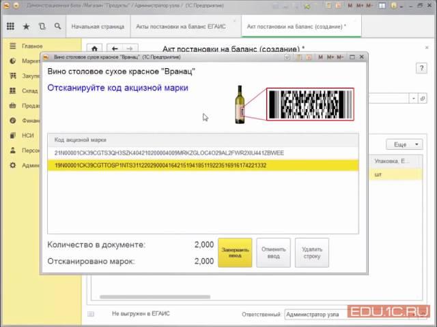The height and width of the screenshot is (327, 437).
Task: Close the Вино столовое dialog
Action: pyautogui.click(x=362, y=57)
